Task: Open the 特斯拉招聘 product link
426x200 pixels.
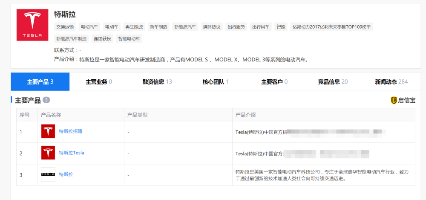Action: (x=70, y=131)
